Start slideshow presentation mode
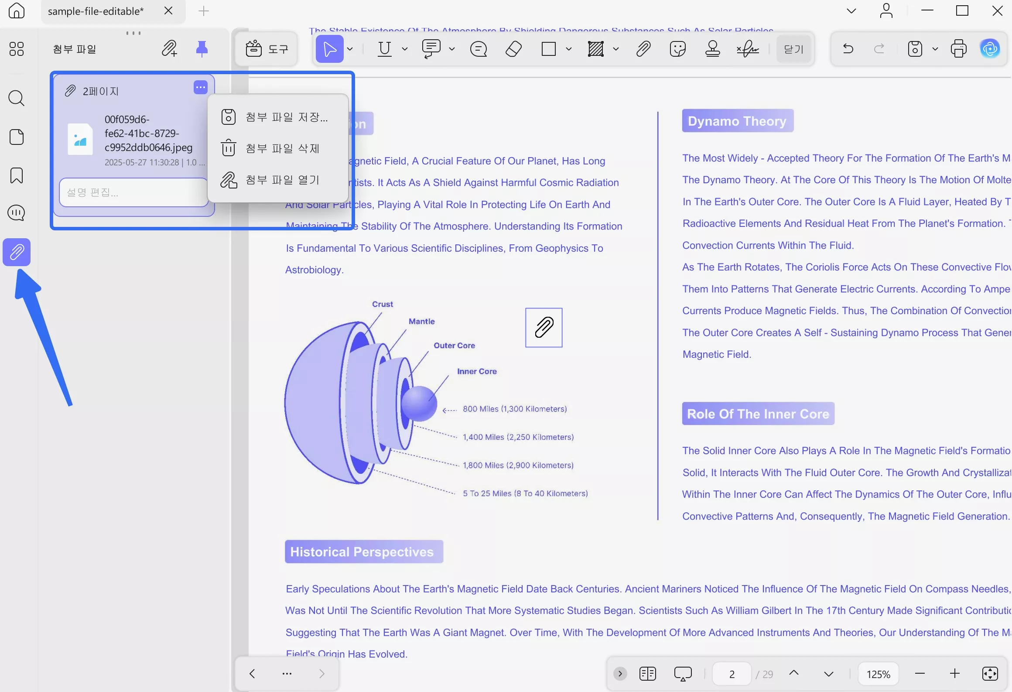Viewport: 1012px width, 692px height. [x=683, y=674]
